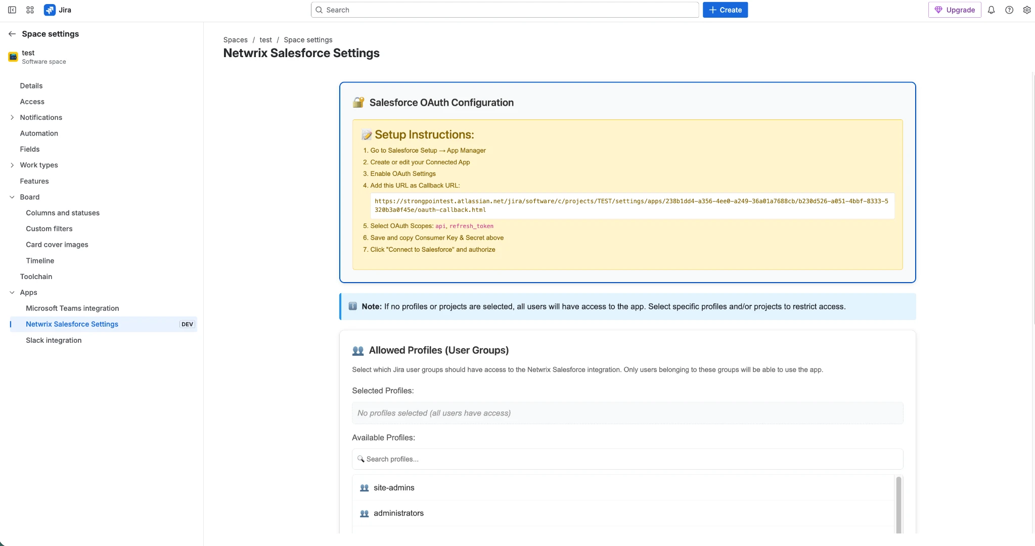1035x546 pixels.
Task: Open the Jira settings gear
Action: (1026, 10)
